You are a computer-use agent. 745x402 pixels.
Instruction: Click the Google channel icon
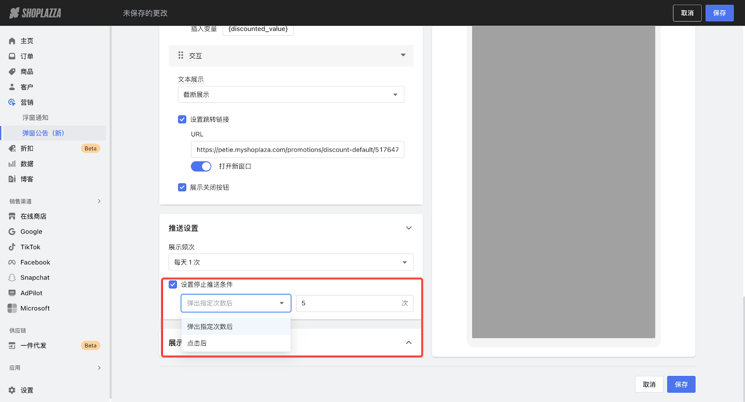pyautogui.click(x=12, y=232)
